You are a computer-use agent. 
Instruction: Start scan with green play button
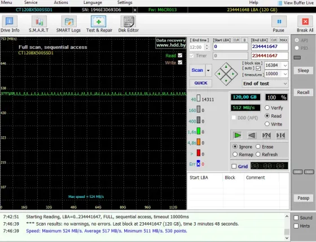[x=238, y=135]
